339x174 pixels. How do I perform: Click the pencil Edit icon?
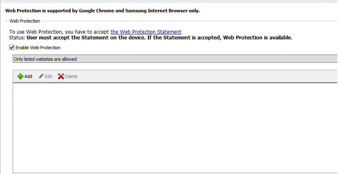coord(41,76)
